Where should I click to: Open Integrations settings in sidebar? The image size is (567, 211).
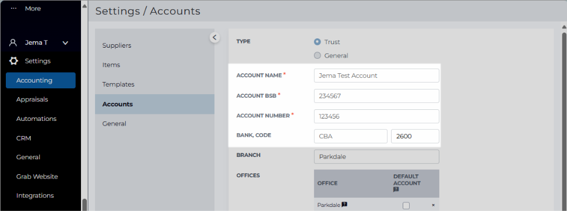35,195
